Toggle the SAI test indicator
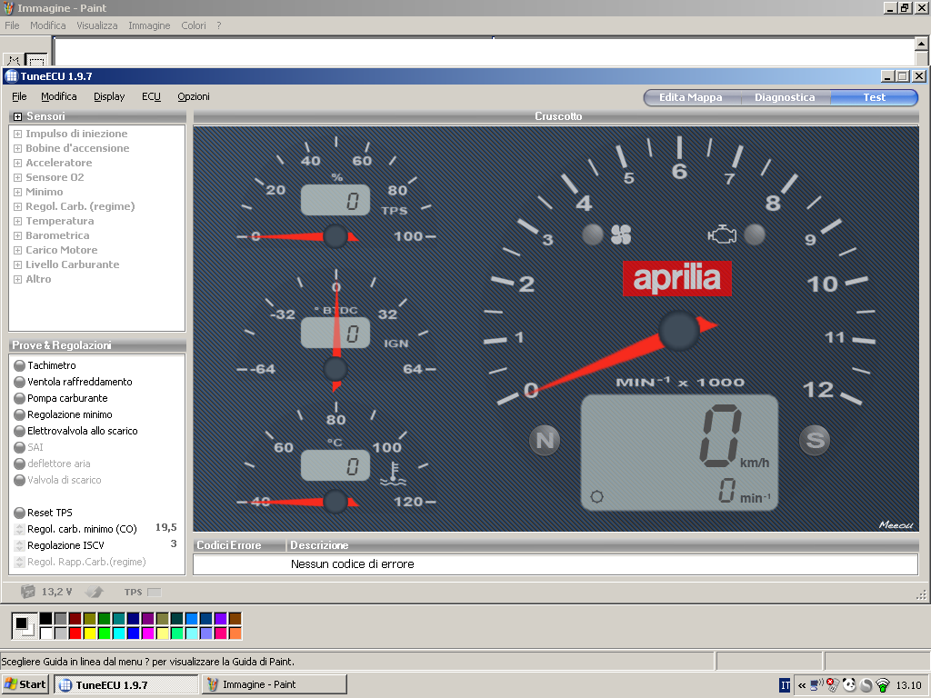The image size is (931, 698). [20, 447]
